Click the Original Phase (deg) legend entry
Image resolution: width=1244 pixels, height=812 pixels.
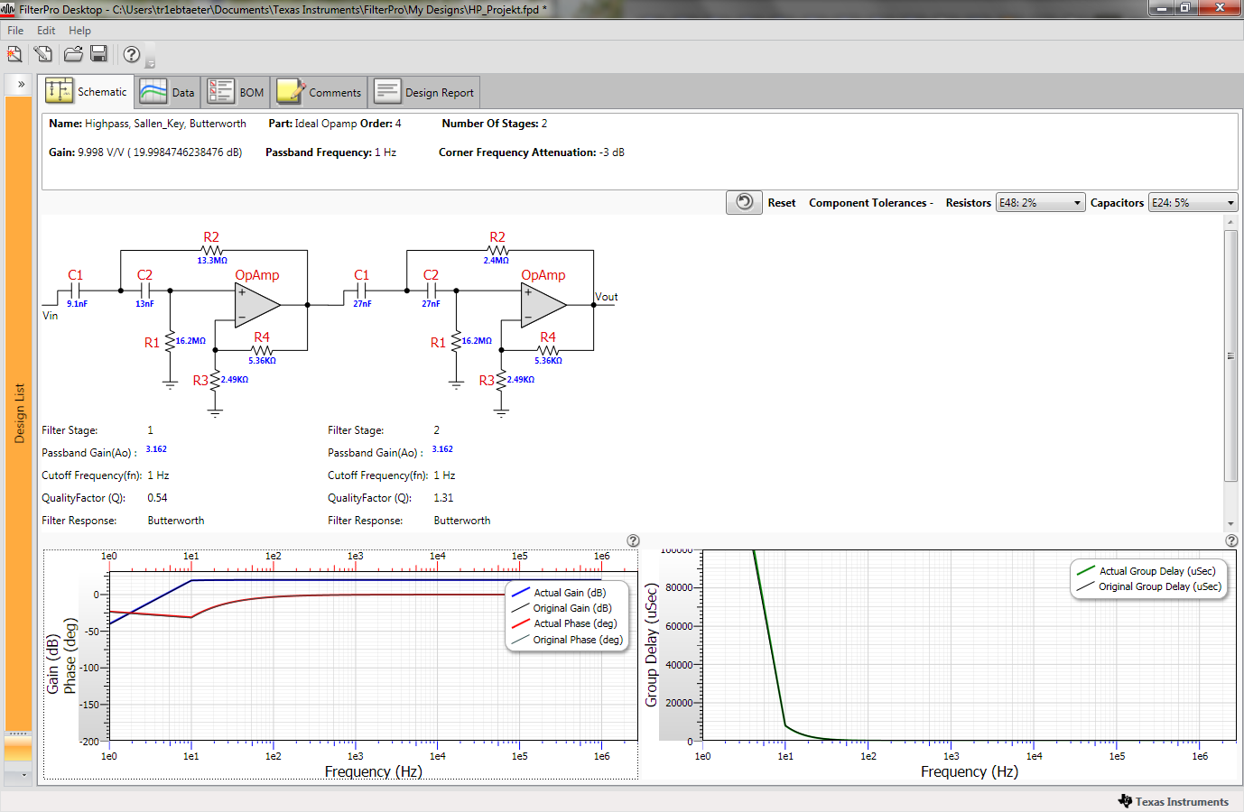pos(567,640)
